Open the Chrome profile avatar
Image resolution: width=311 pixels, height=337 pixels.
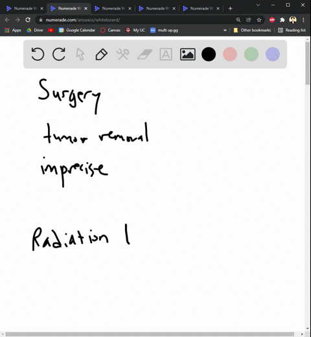point(293,20)
